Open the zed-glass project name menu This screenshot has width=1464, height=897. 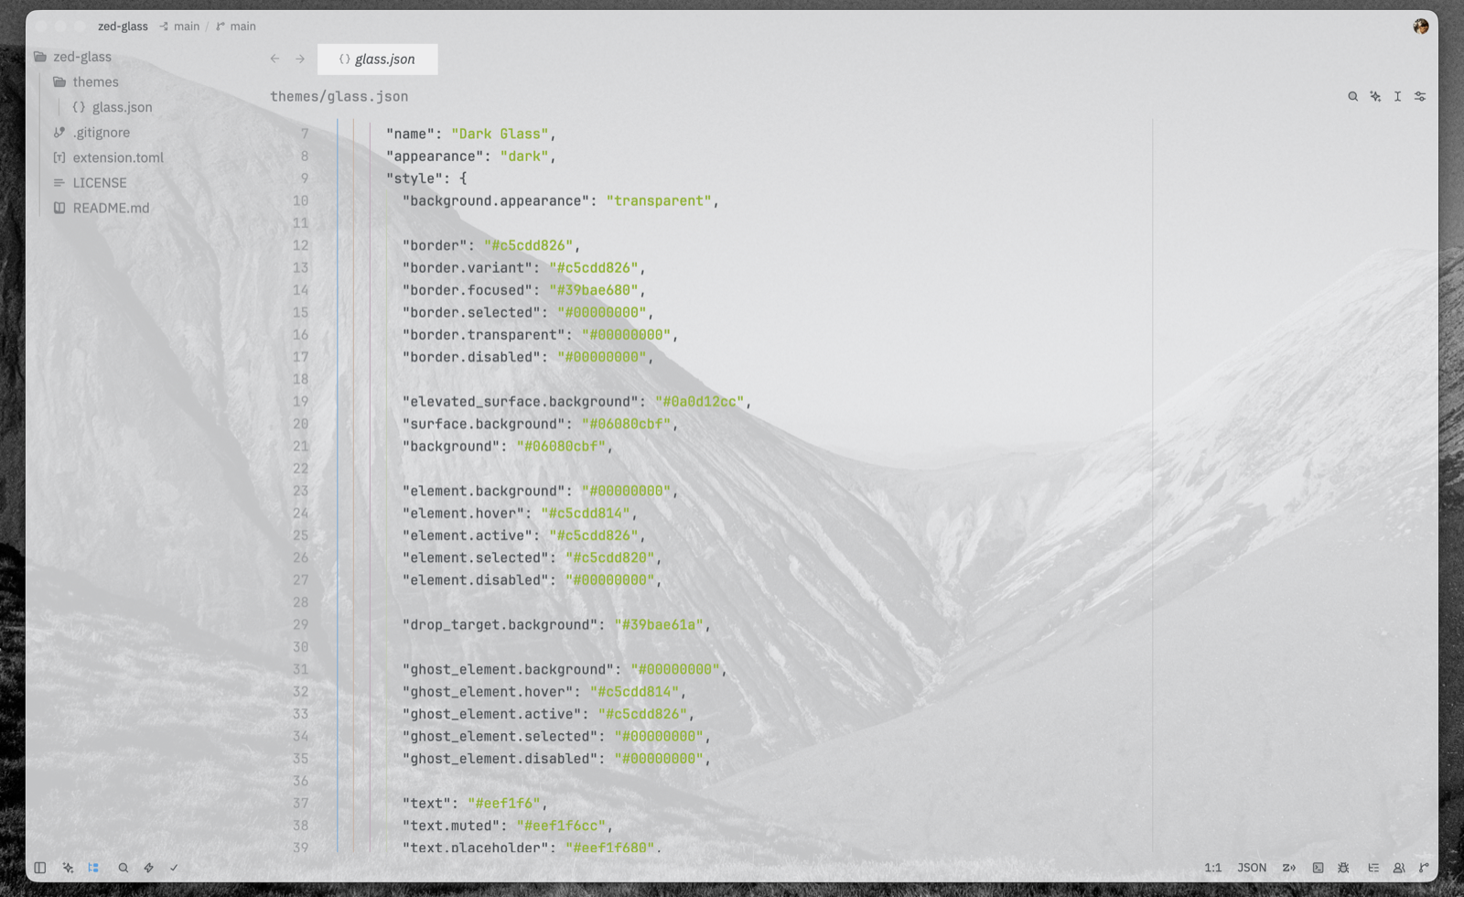[123, 27]
